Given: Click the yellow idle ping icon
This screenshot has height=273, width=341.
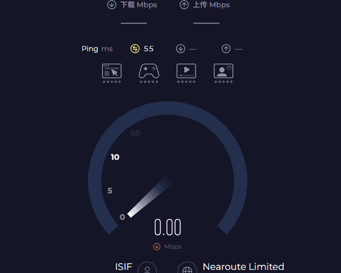Looking at the screenshot, I should [x=135, y=49].
